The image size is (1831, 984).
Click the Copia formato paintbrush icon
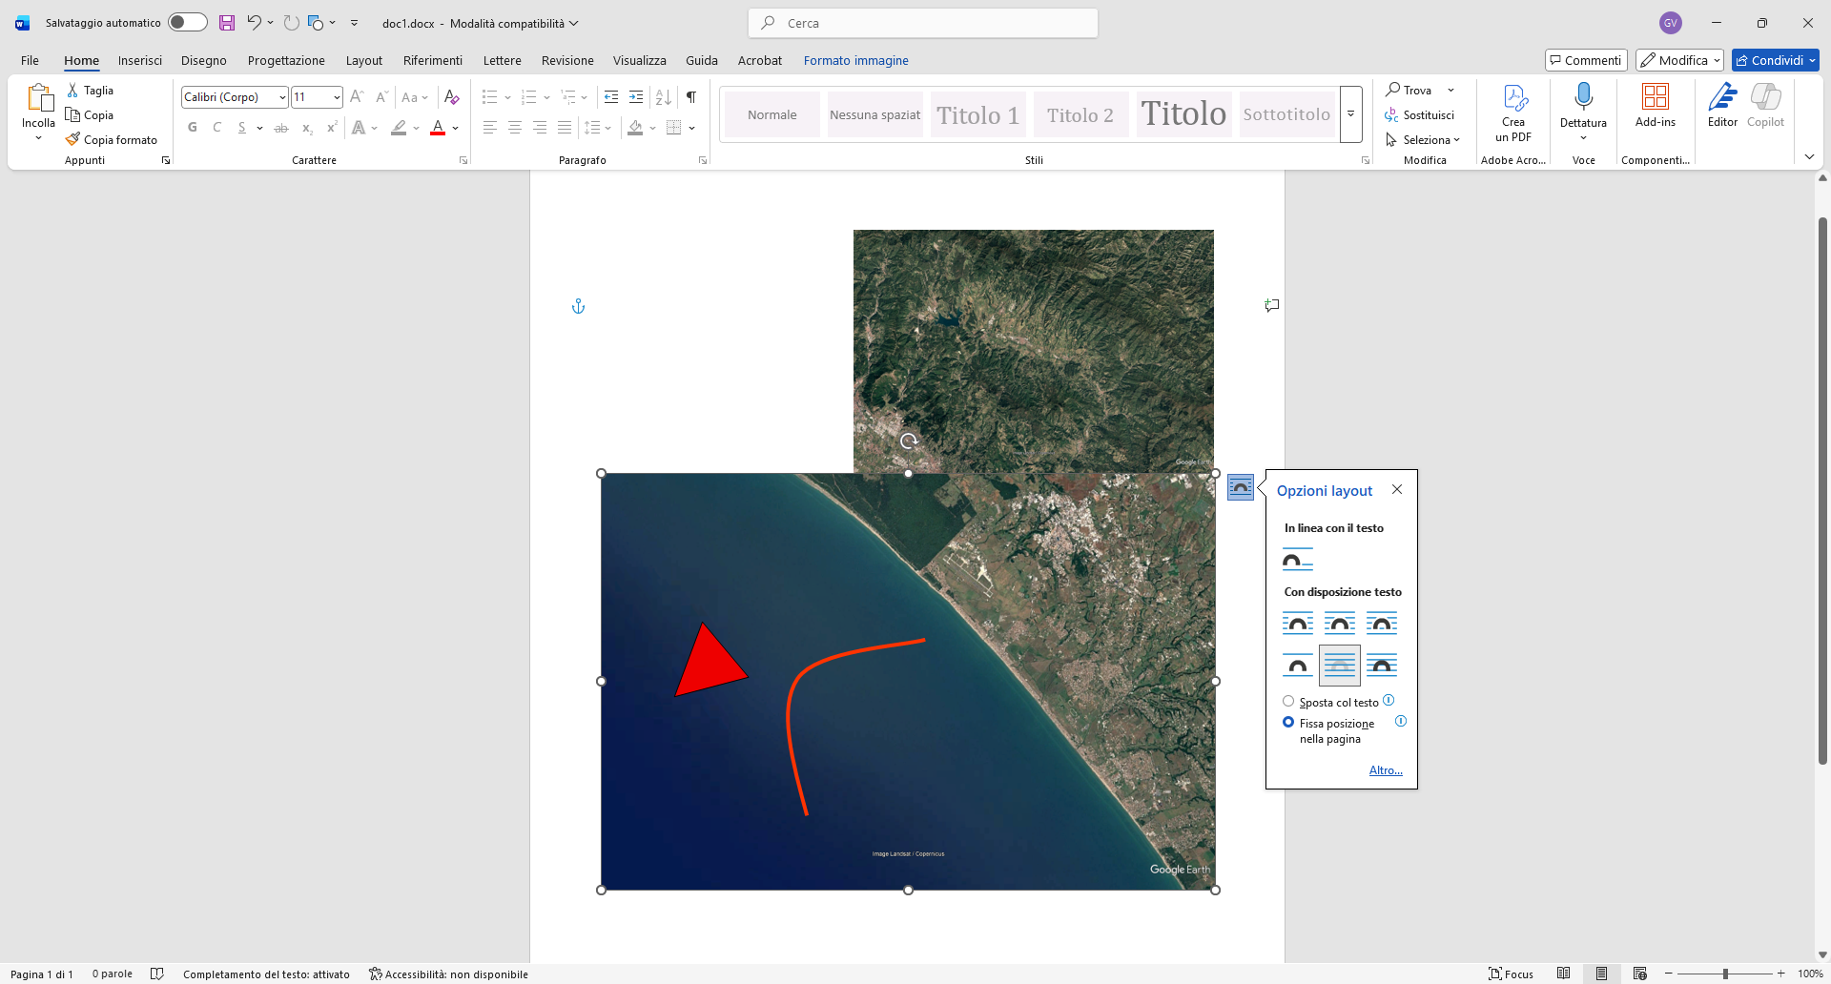72,139
